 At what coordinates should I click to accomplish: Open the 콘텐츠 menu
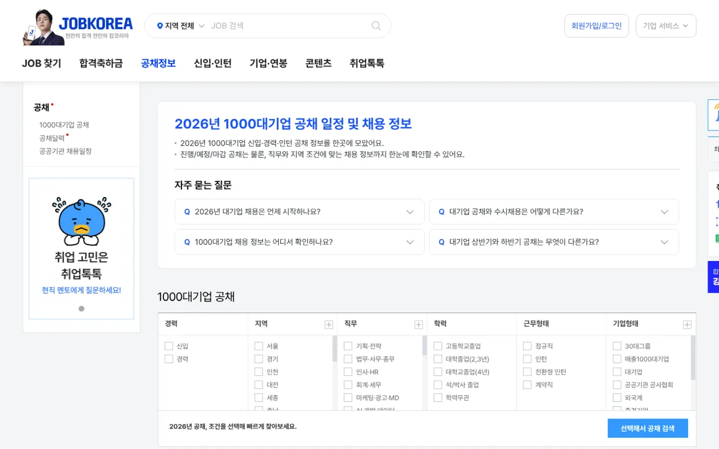coord(318,63)
